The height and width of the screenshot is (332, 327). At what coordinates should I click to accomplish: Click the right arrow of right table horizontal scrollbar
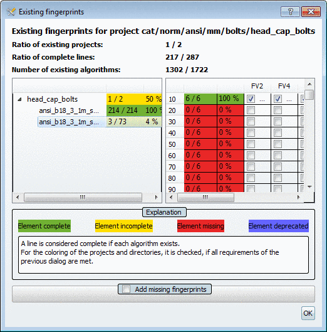coord(298,197)
